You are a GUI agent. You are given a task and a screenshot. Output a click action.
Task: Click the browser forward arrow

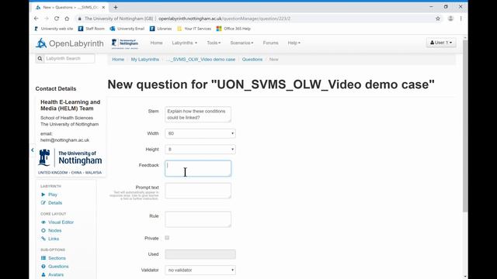point(47,19)
